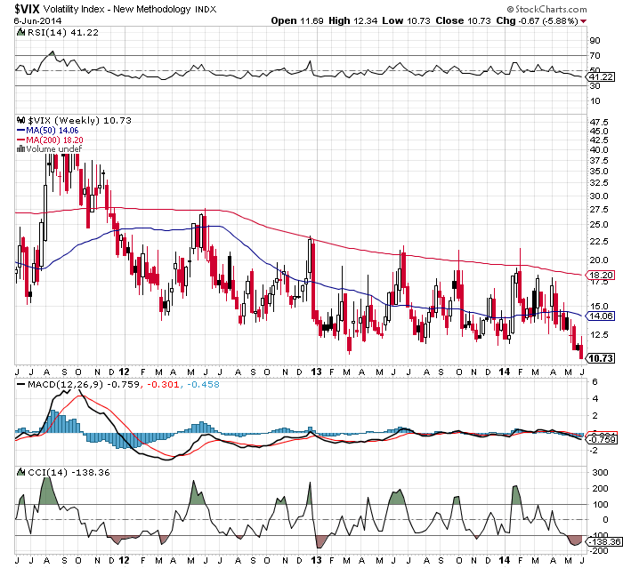Select the MA(50) price tag 14.06

(603, 316)
